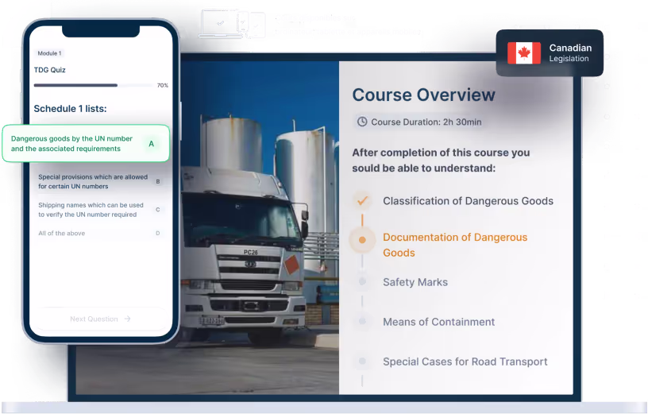Open the Safety Marks step
The width and height of the screenshot is (648, 414).
pos(415,282)
